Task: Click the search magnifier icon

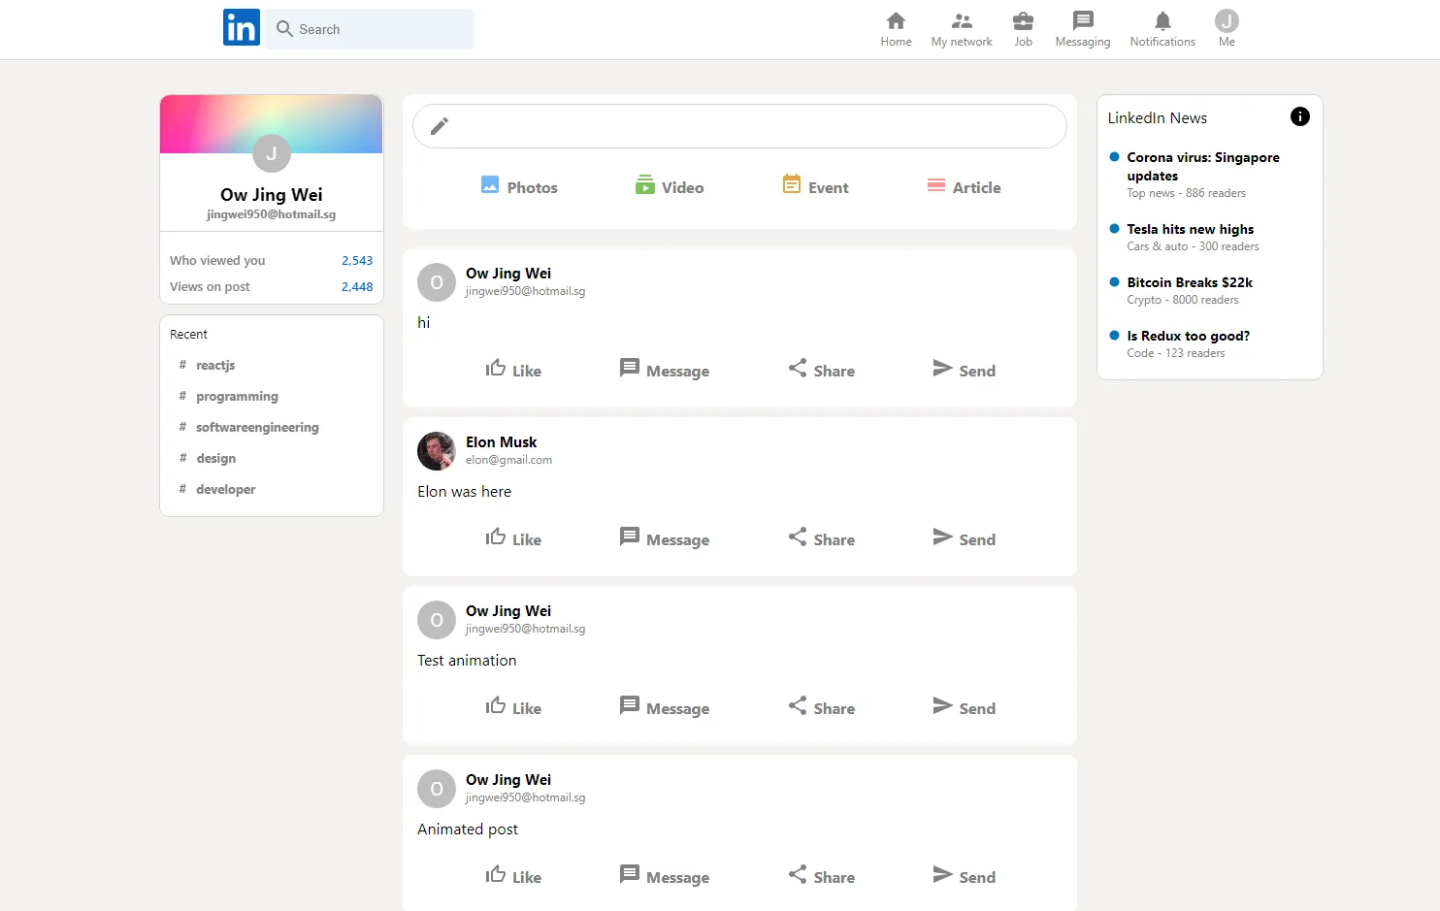Action: pos(284,29)
